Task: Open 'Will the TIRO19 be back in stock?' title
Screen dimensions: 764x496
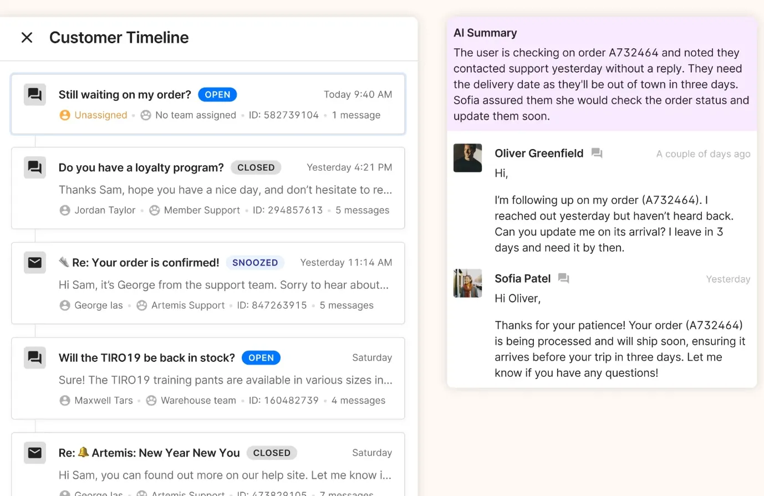Action: point(147,358)
